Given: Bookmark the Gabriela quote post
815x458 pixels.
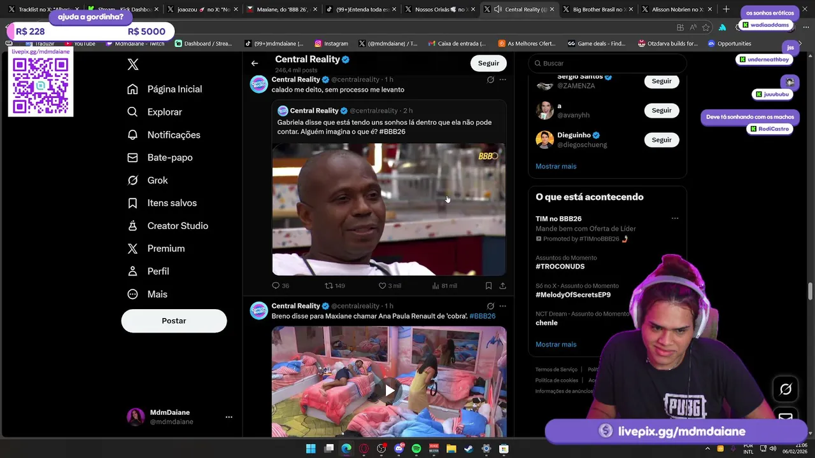Looking at the screenshot, I should pyautogui.click(x=488, y=286).
